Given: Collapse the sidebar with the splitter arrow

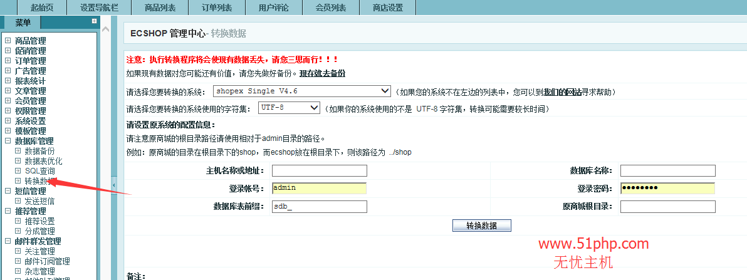Looking at the screenshot, I should tap(114, 184).
